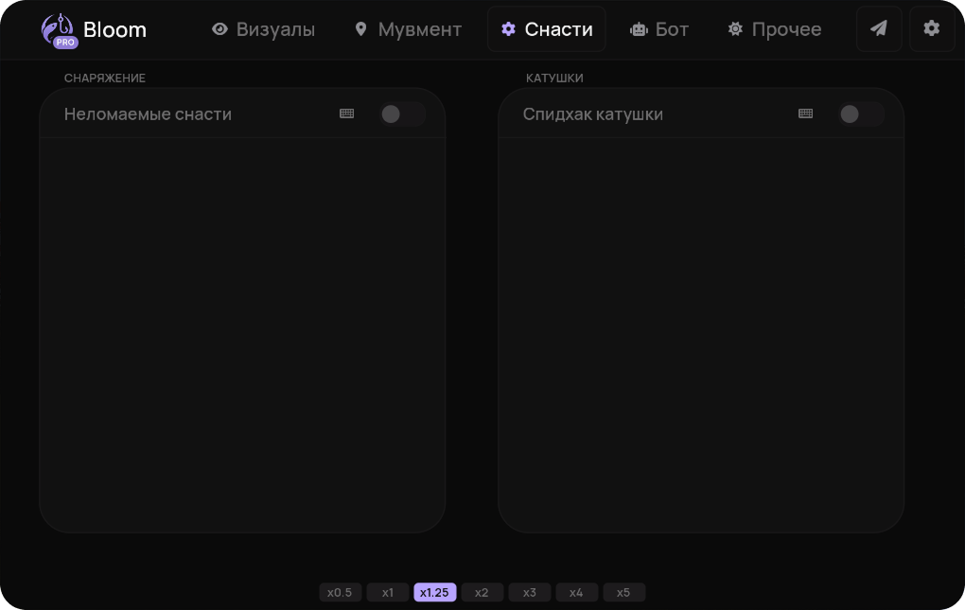965x610 pixels.
Task: Set keybind for Спидхак катушки via keyboard icon
Action: [806, 113]
